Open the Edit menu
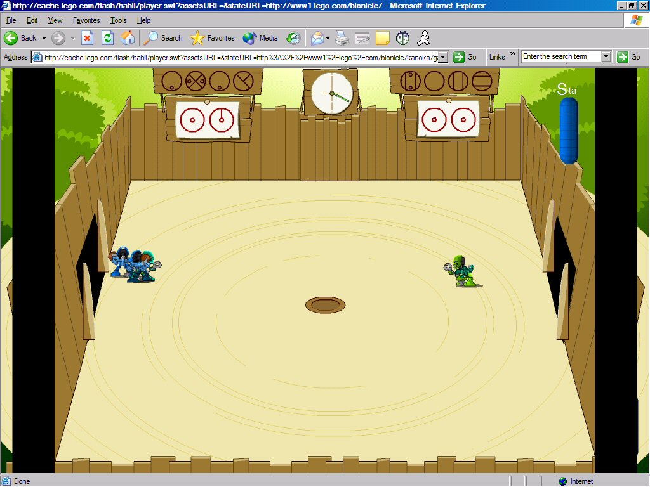This screenshot has height=487, width=650. [32, 20]
